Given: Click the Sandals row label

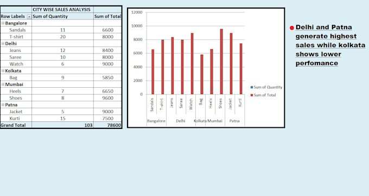Looking at the screenshot, I should [17, 30].
